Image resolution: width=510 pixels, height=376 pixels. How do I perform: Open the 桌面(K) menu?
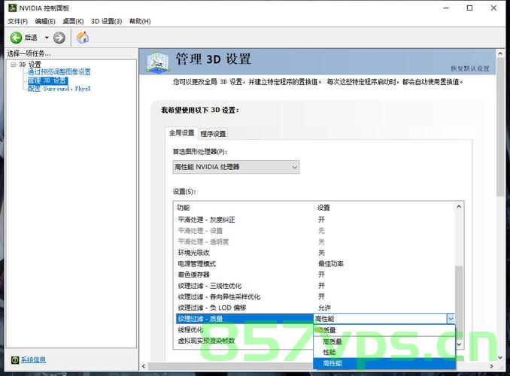(73, 21)
